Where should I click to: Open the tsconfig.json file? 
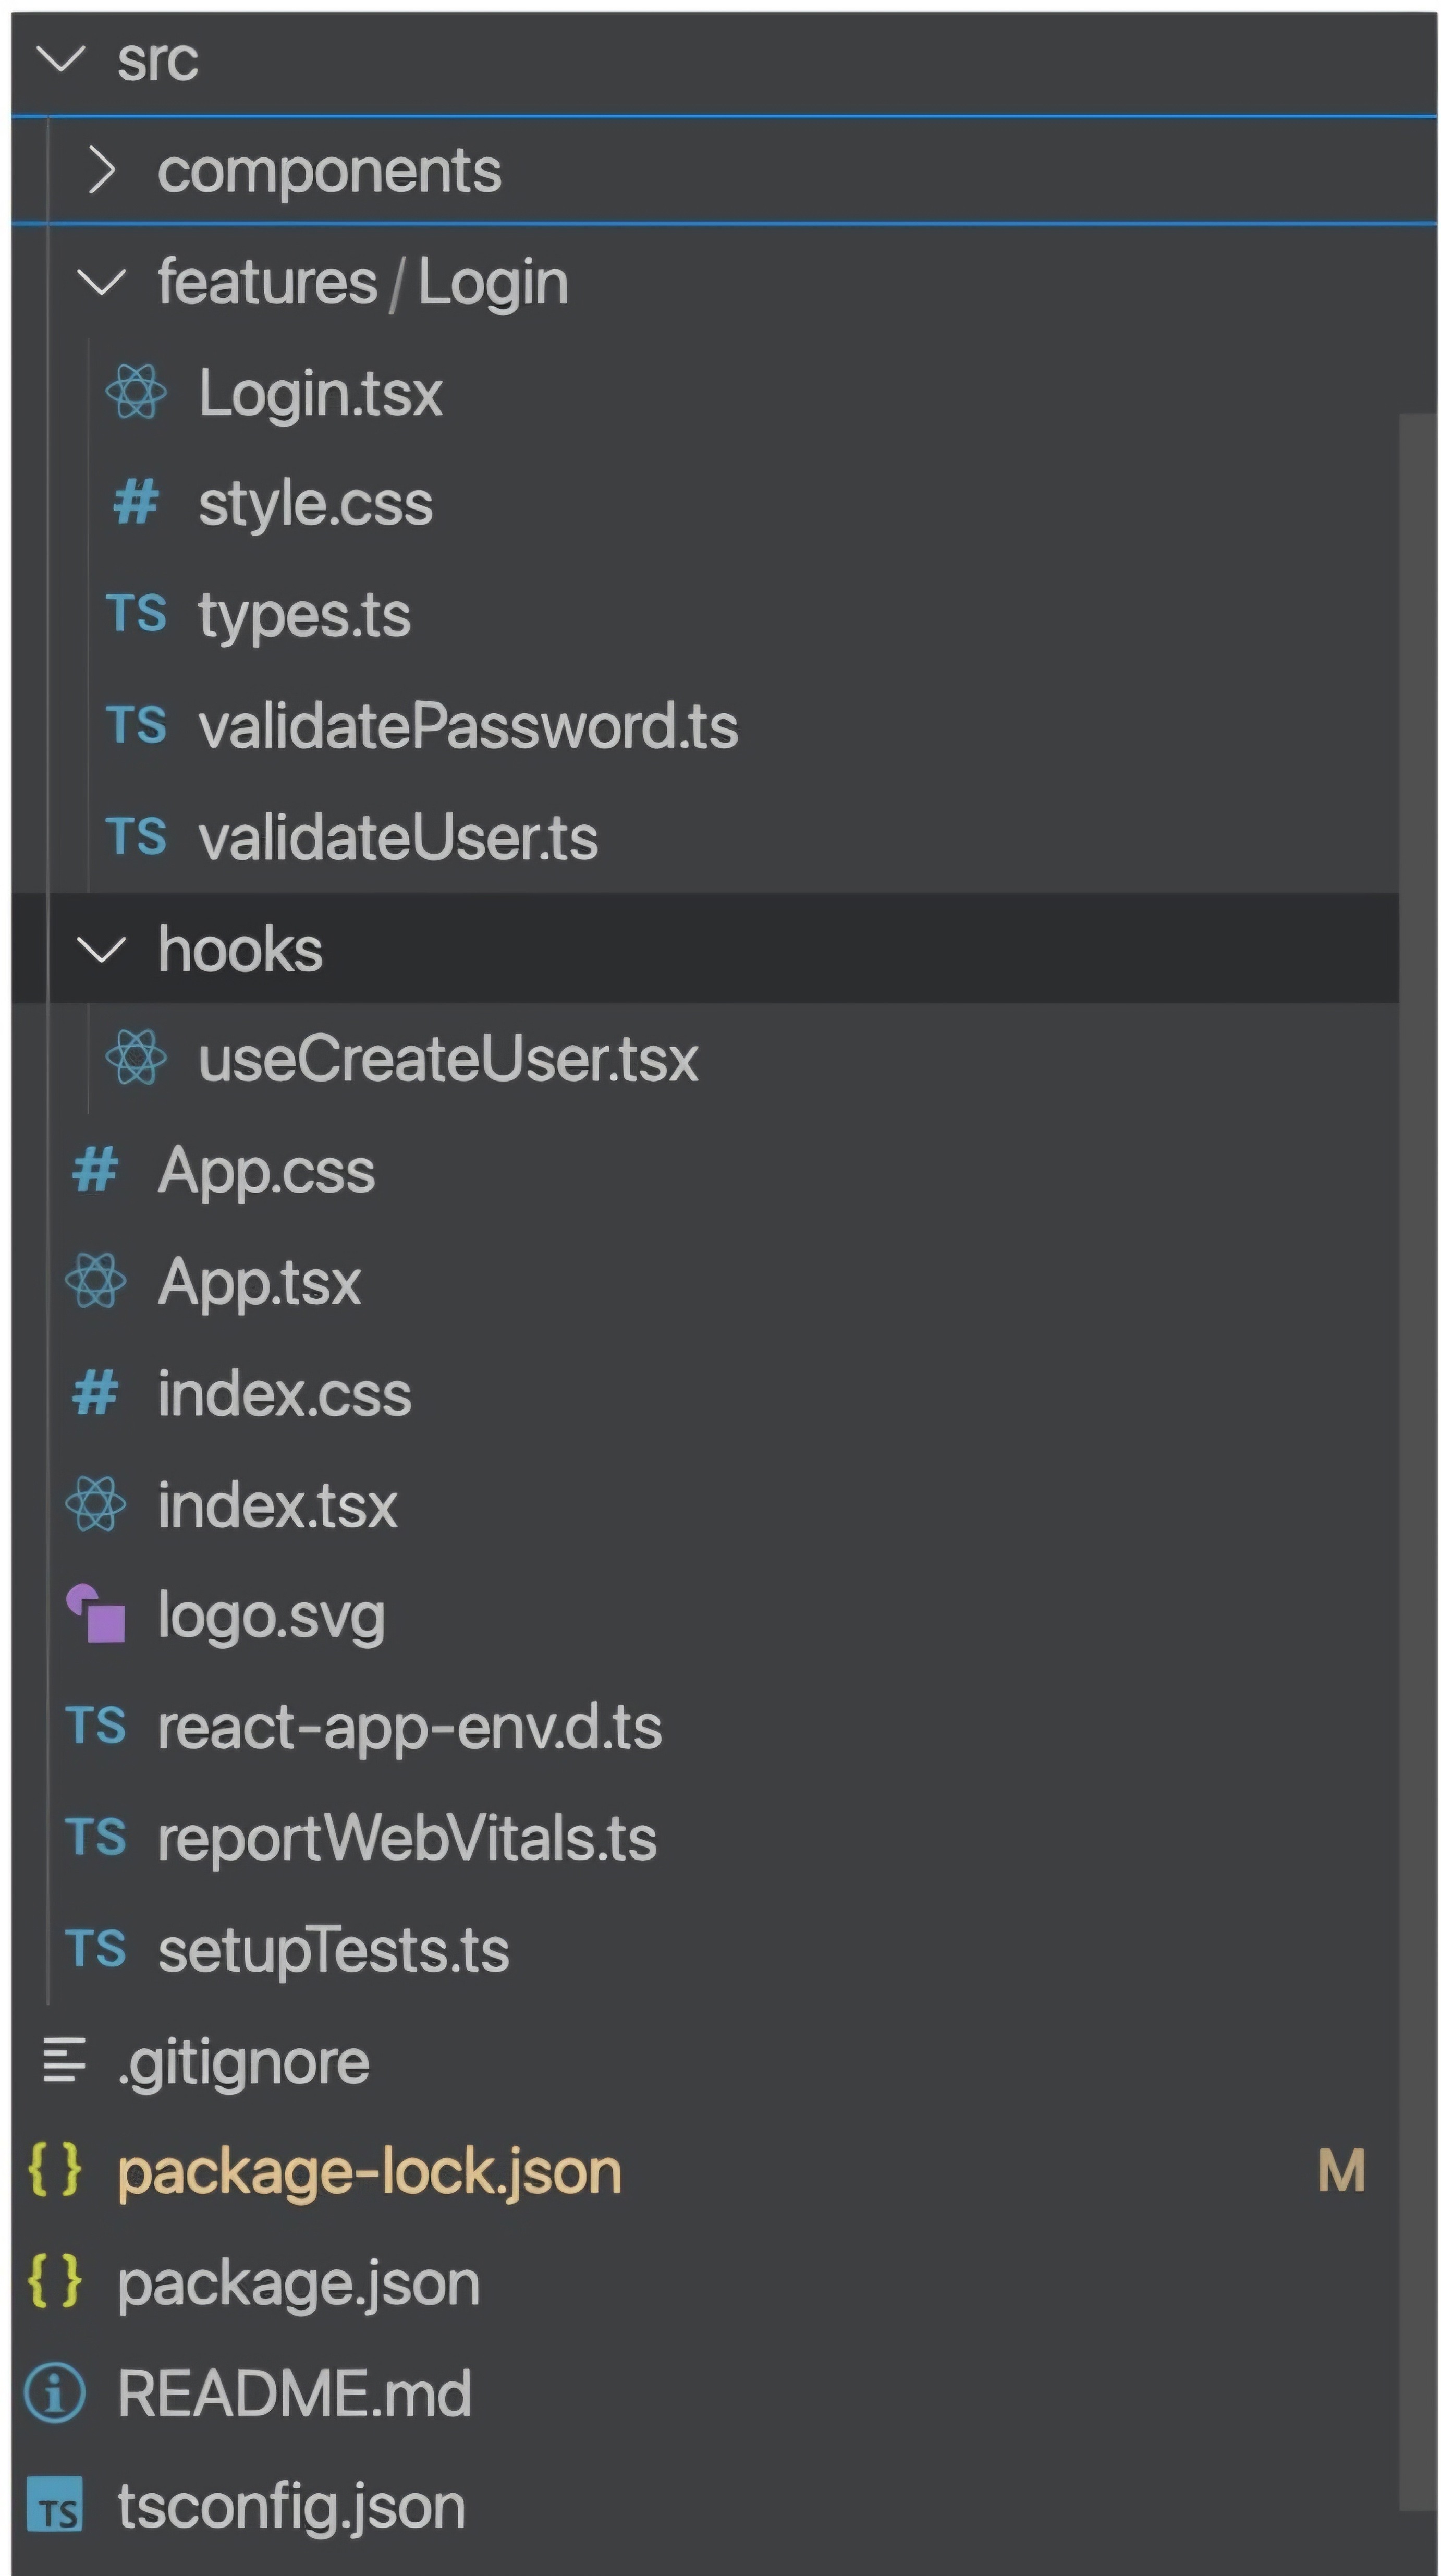(291, 2508)
